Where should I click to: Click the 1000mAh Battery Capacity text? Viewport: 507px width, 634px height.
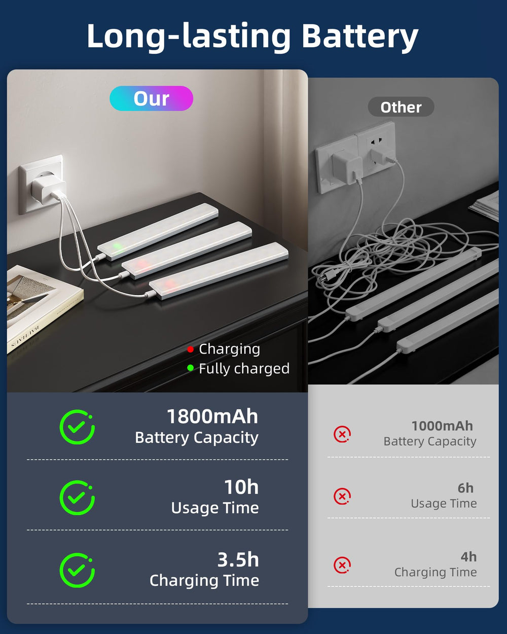[430, 433]
